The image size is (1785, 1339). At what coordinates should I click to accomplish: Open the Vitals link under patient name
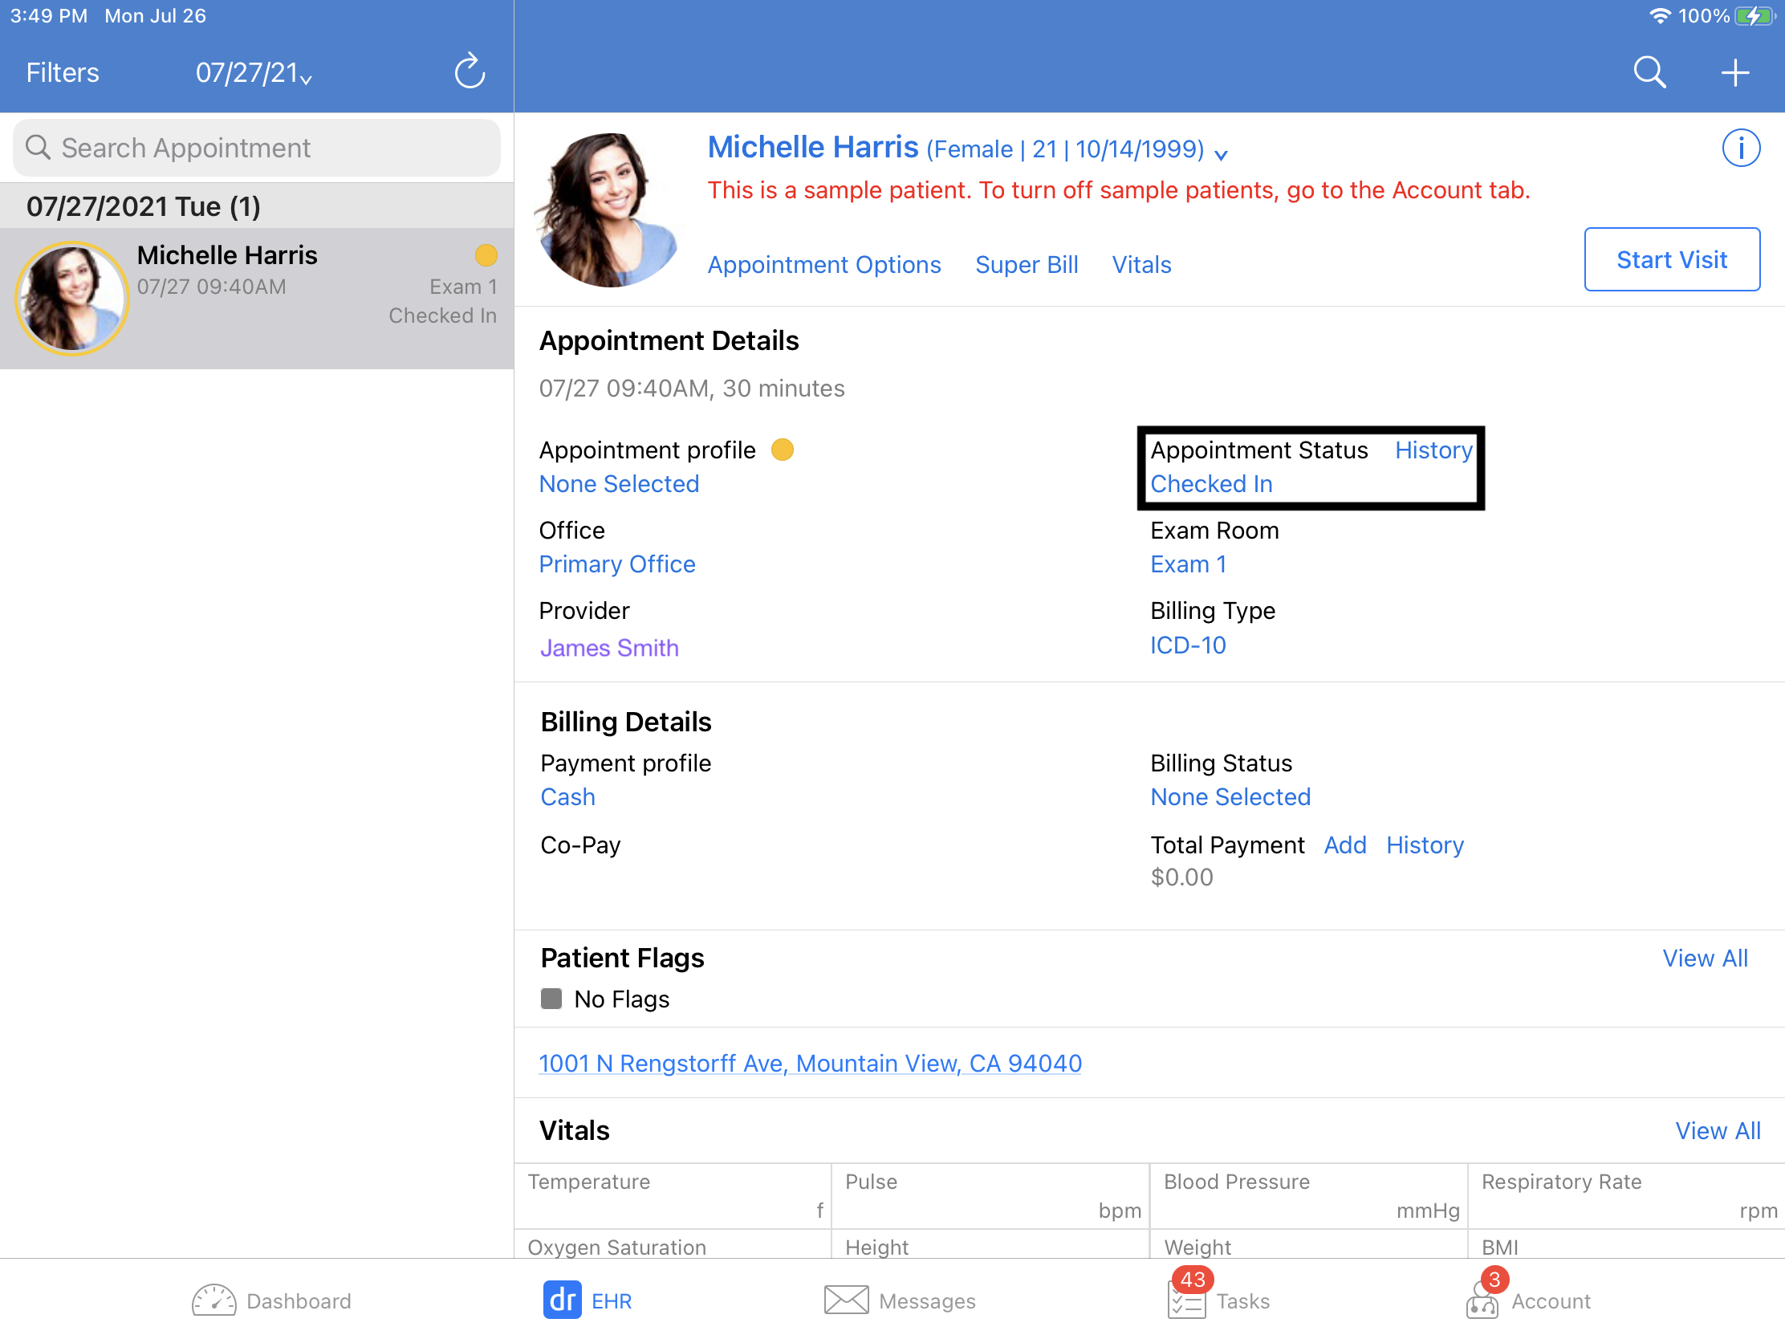coord(1141,265)
